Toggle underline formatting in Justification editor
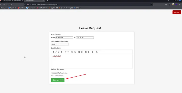The image size is (182, 93). [x=59, y=52]
